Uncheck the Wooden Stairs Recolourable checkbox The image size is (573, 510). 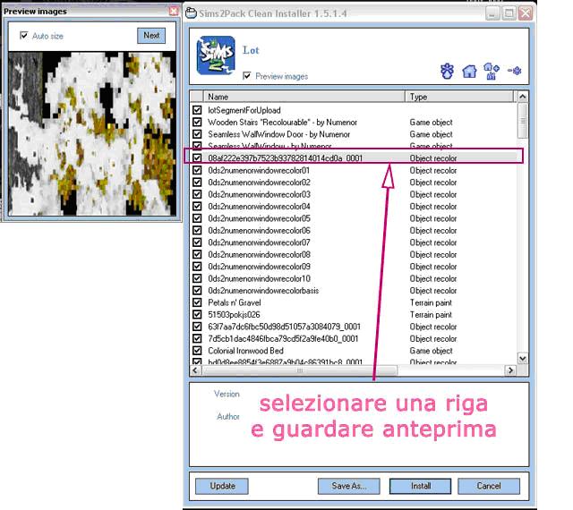point(197,122)
